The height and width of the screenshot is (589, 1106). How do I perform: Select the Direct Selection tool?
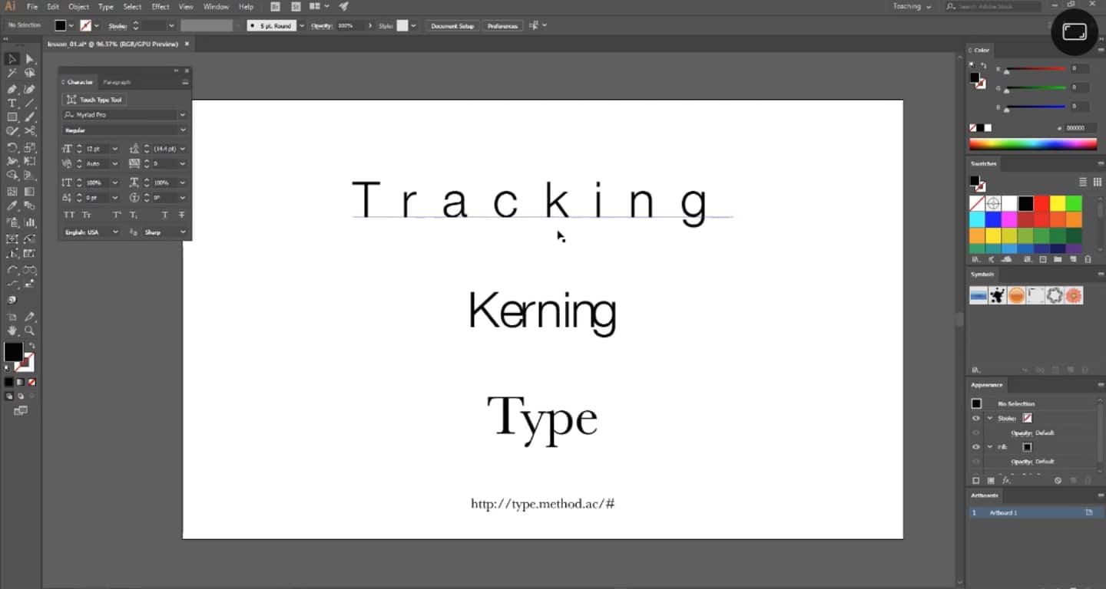click(30, 59)
